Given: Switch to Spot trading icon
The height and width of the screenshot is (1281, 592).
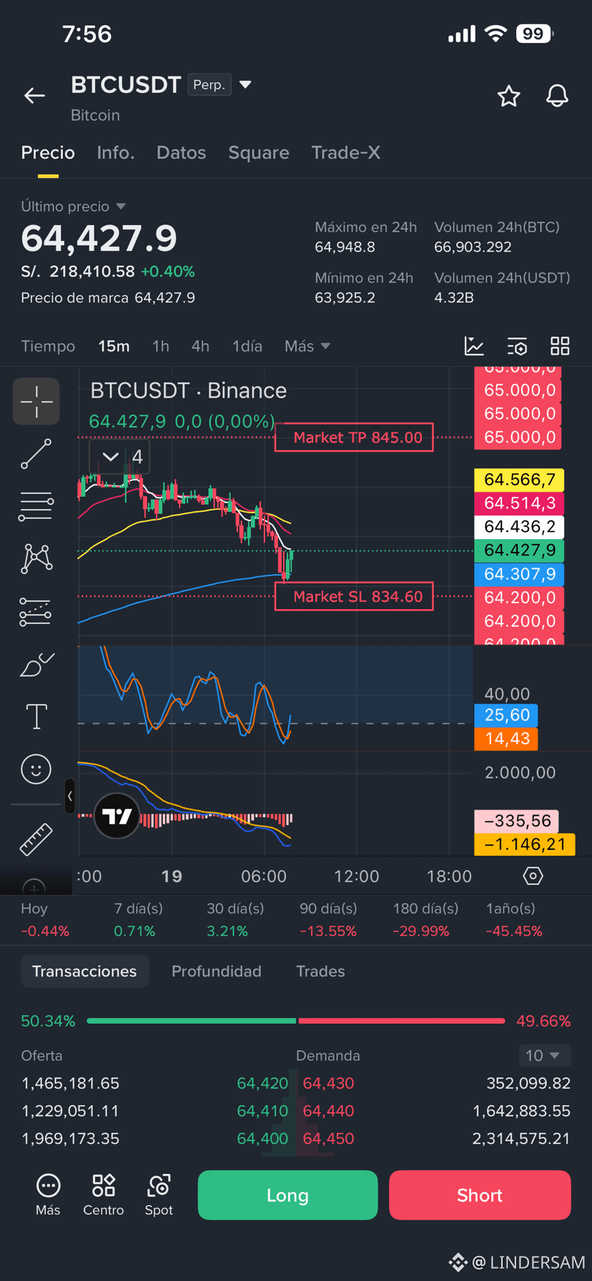Looking at the screenshot, I should (x=159, y=1195).
